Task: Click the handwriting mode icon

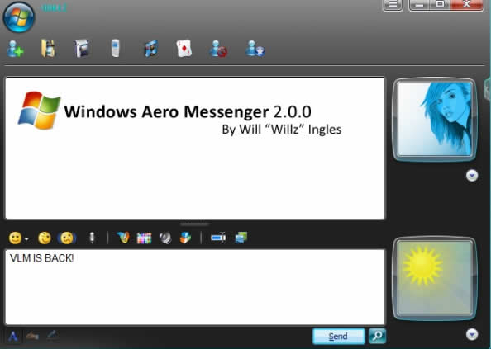Action: [x=32, y=336]
